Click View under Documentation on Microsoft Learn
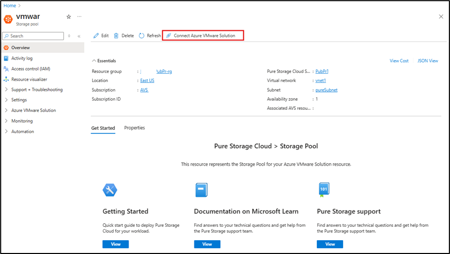Viewport: 450px width, 254px height. coord(207,244)
